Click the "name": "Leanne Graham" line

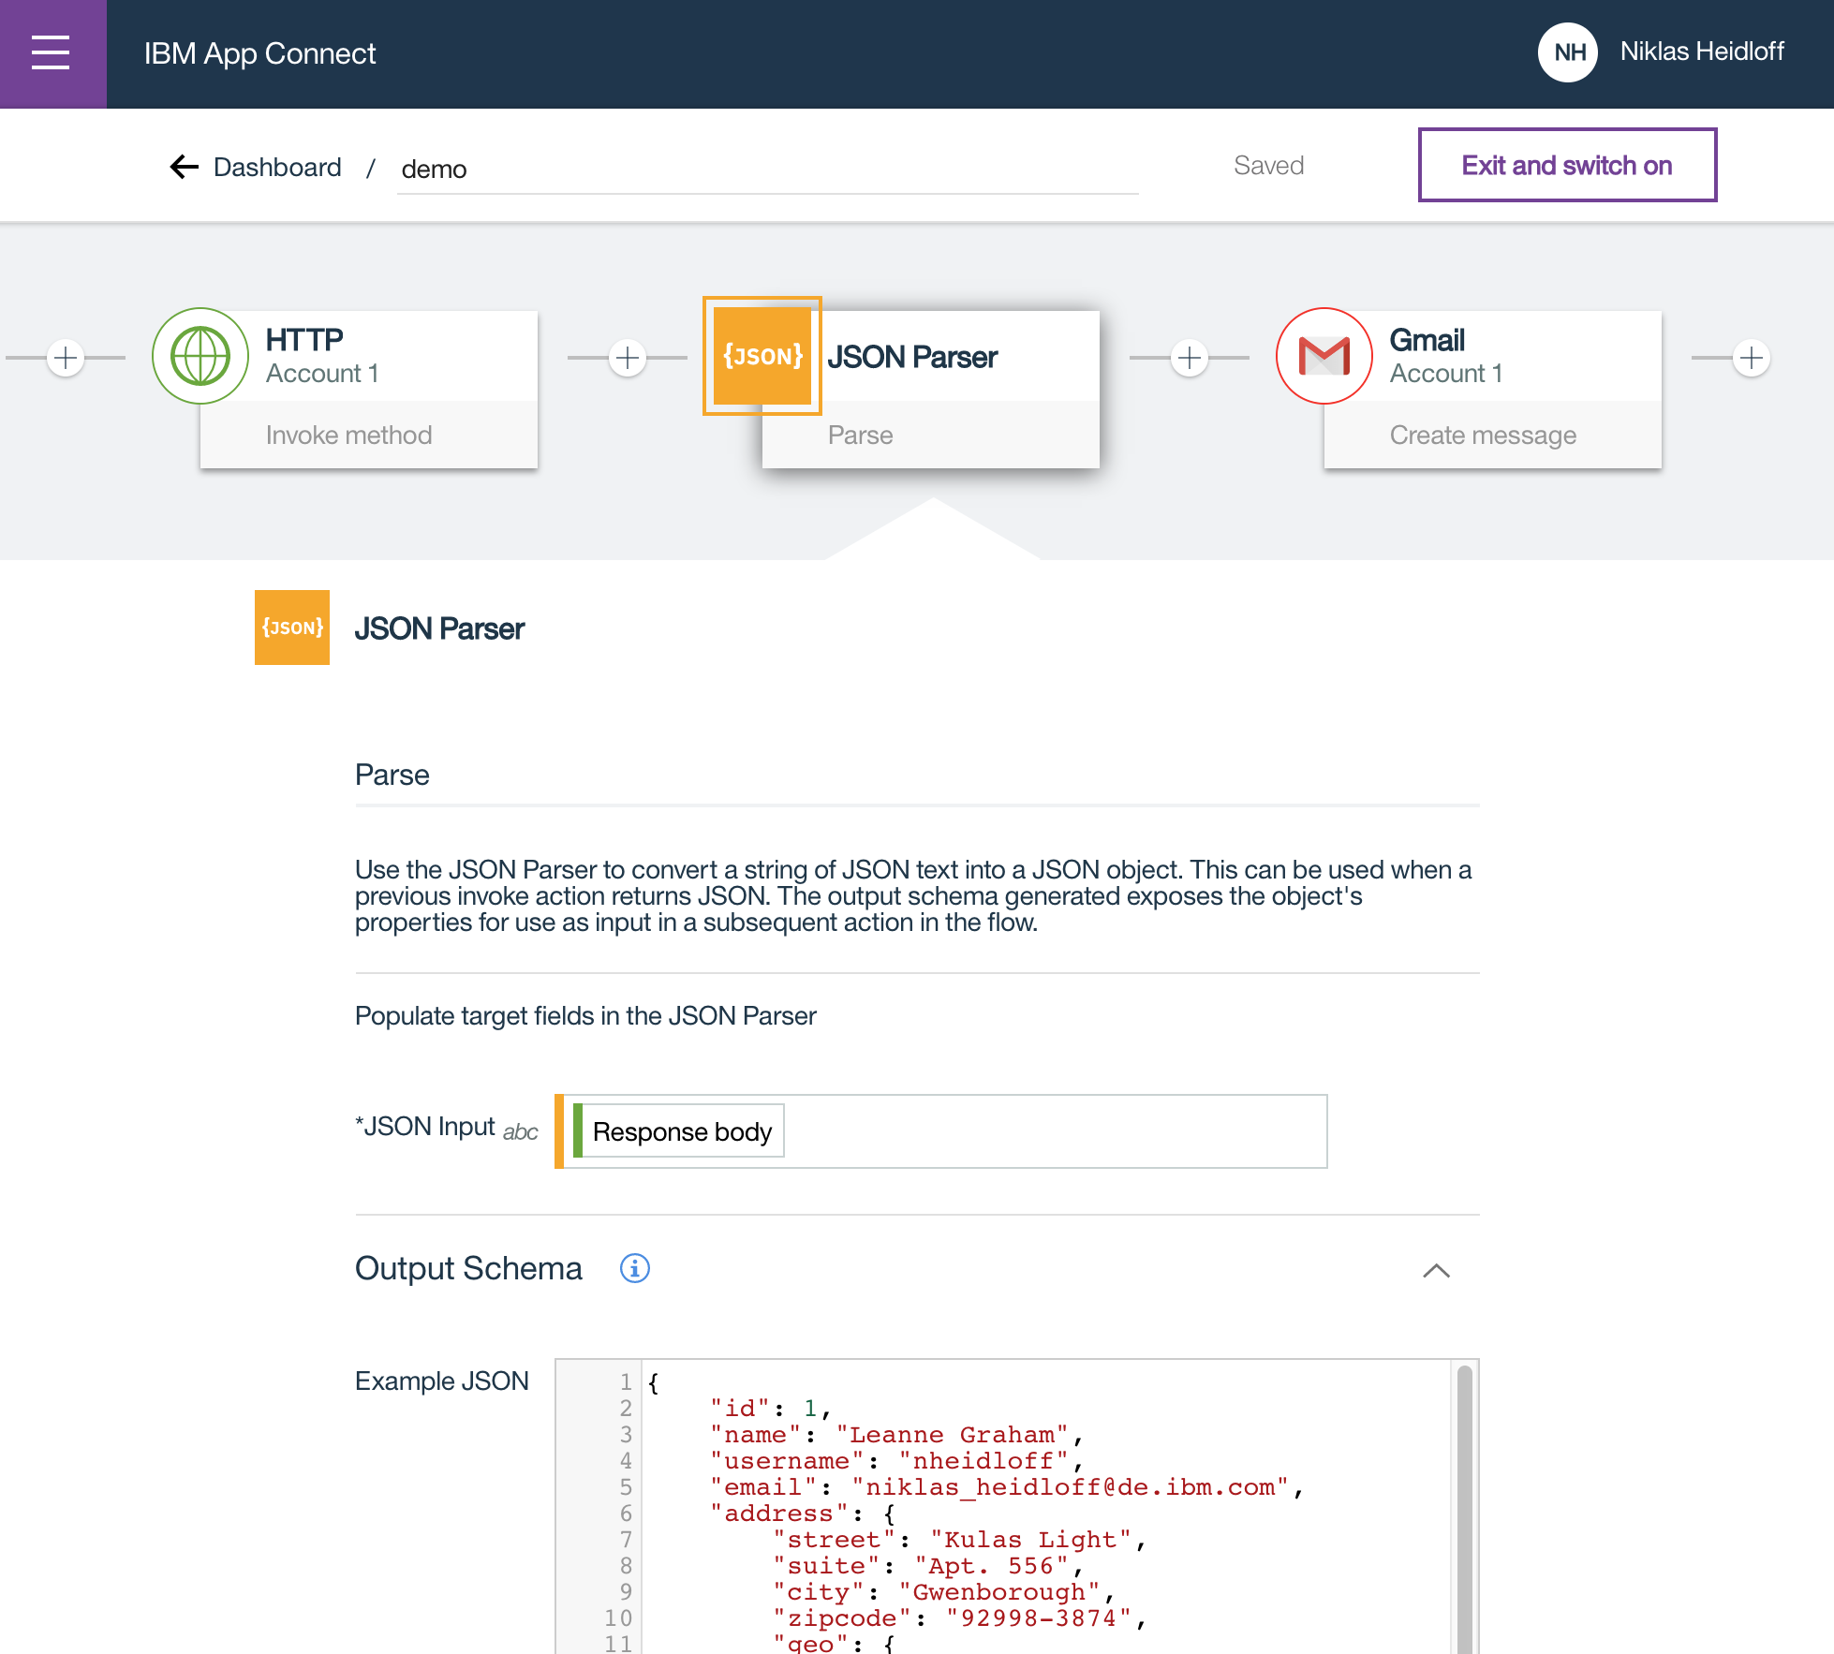[896, 1435]
